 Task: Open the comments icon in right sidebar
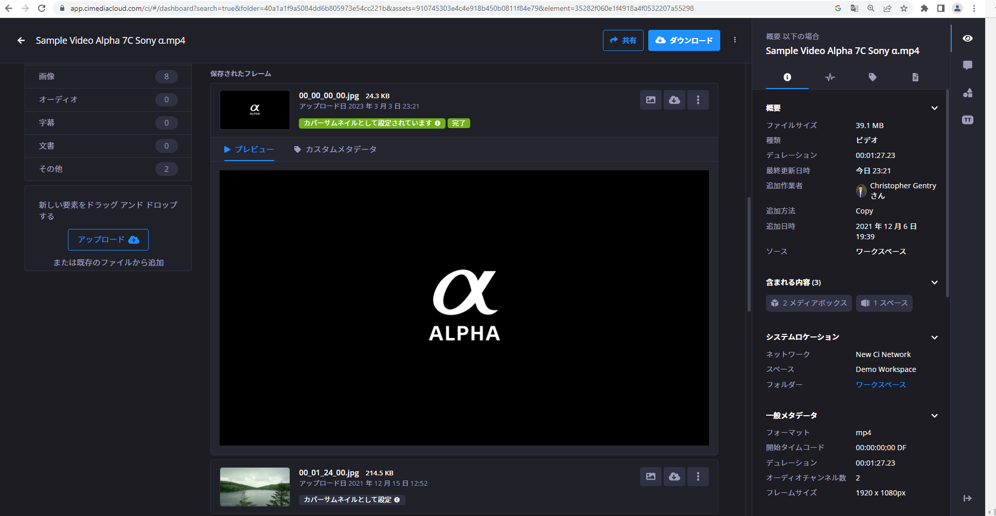pos(968,65)
